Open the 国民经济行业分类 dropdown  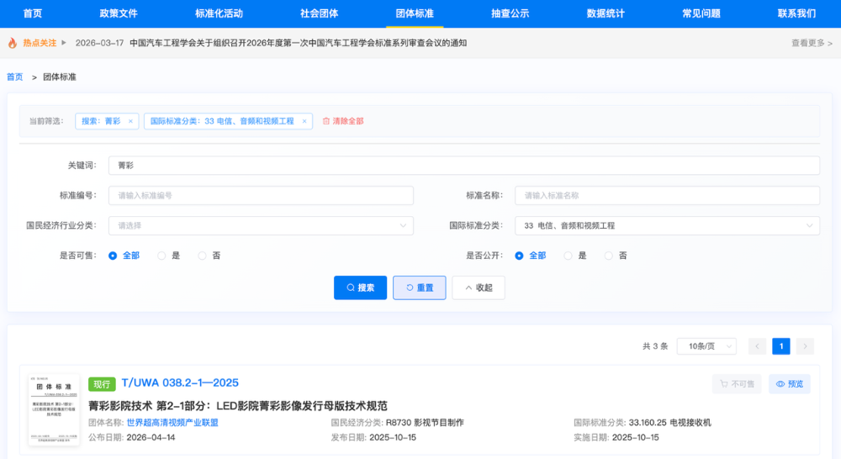point(261,225)
